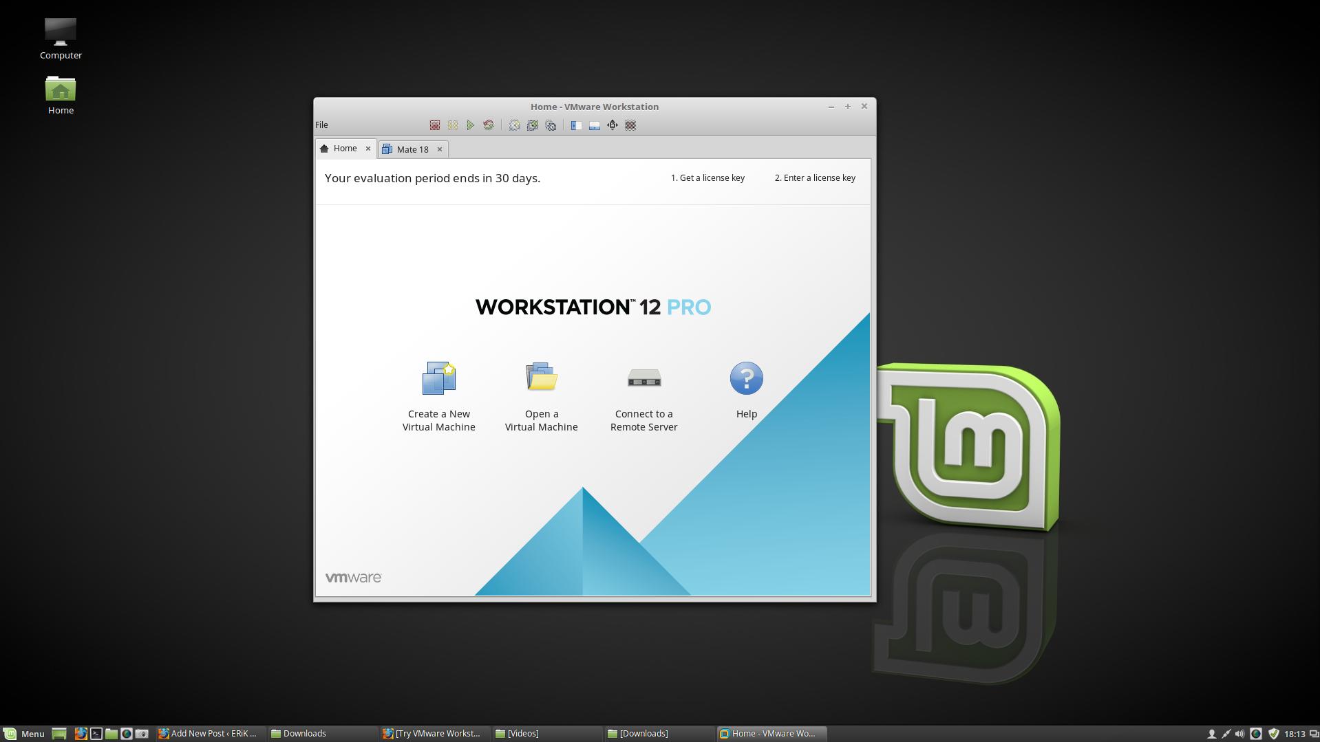Click the 'Create a New Virtual Machine' label
Screen dimensions: 1320x742
click(439, 420)
